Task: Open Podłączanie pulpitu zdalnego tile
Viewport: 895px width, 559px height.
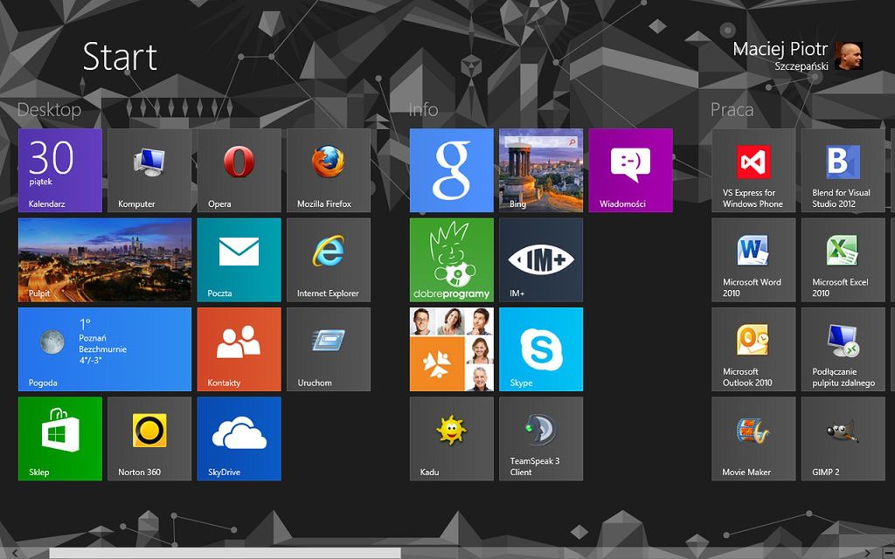Action: (x=843, y=349)
